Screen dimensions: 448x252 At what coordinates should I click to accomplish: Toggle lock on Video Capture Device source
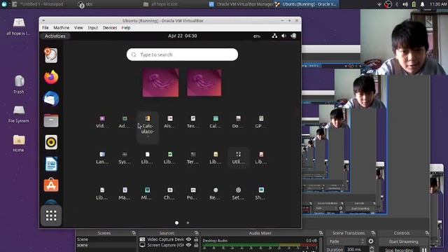196,239
